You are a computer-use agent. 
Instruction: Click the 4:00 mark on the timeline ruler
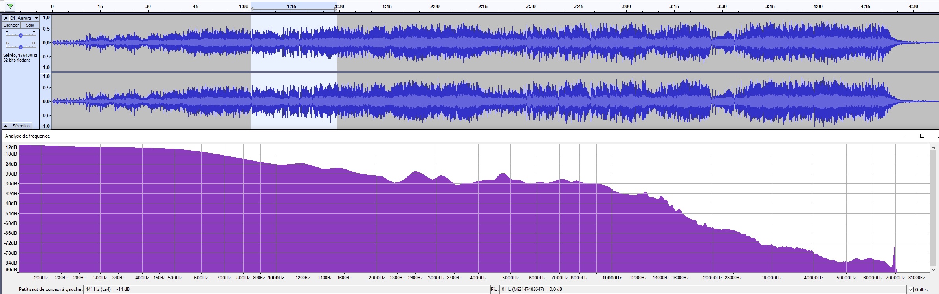[818, 7]
